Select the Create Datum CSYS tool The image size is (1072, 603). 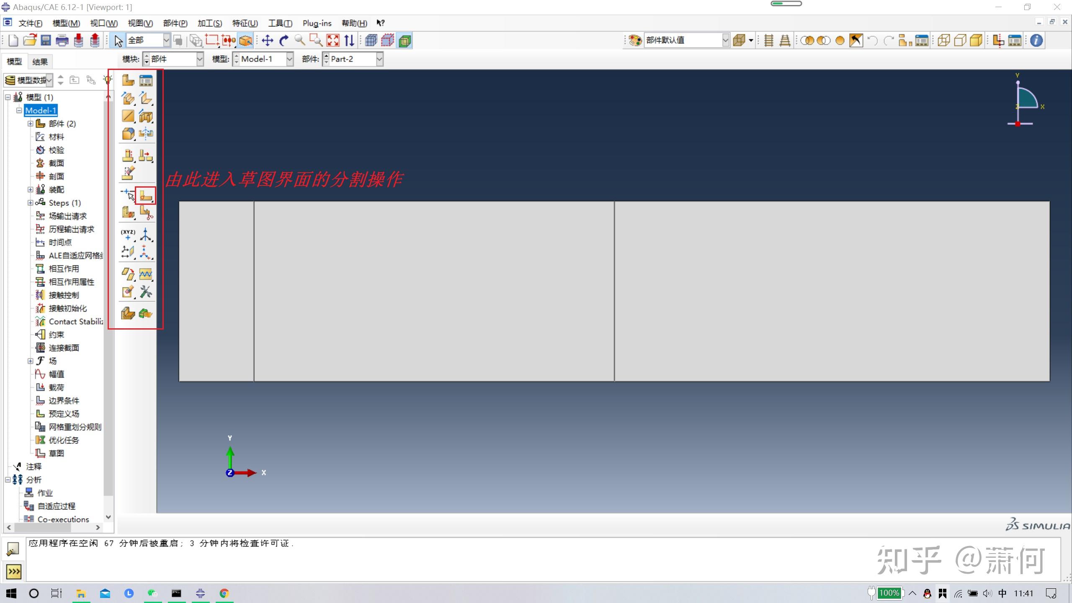[x=146, y=234]
